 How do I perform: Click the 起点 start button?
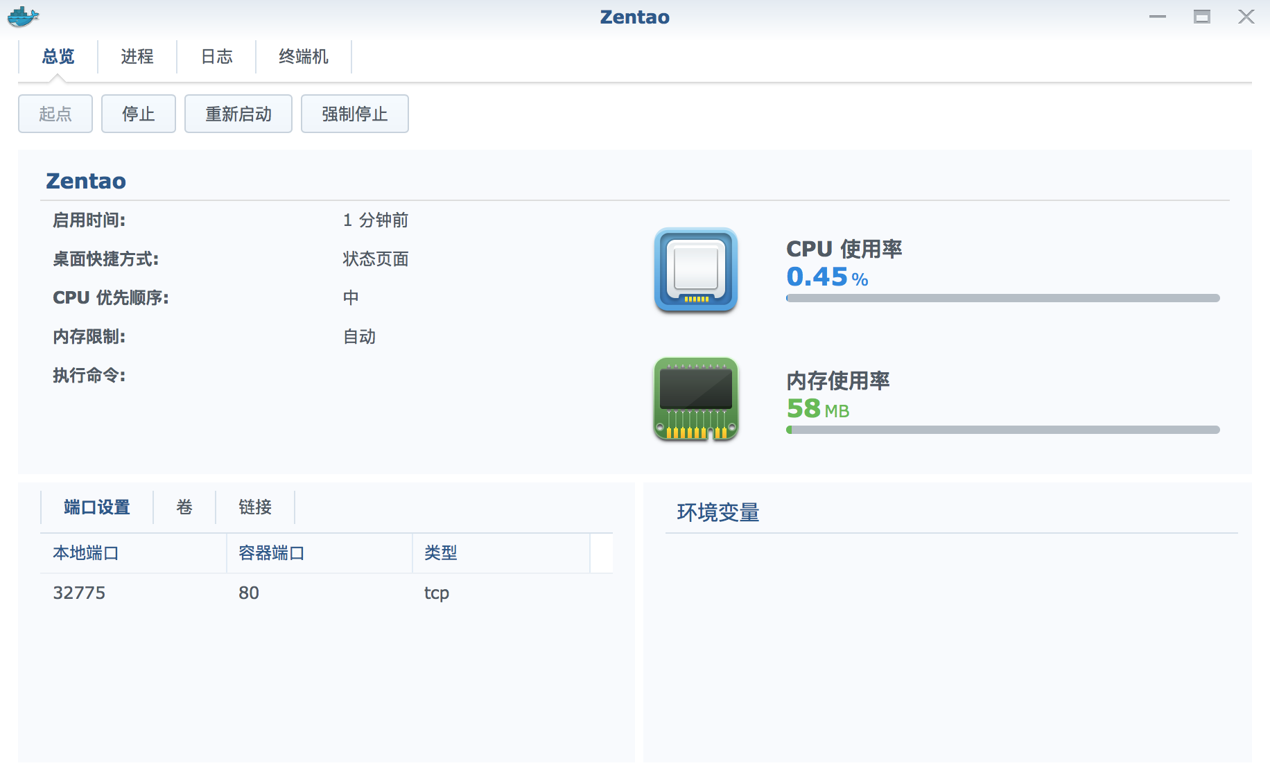coord(55,114)
